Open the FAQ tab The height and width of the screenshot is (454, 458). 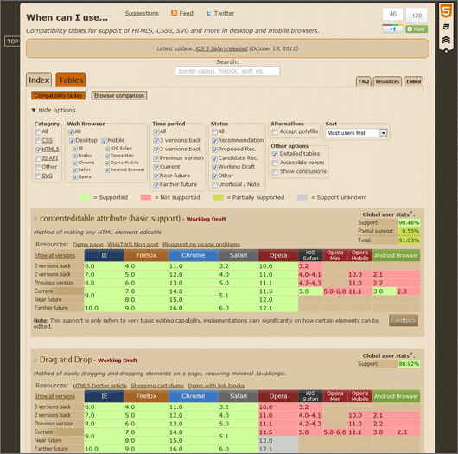tap(363, 81)
